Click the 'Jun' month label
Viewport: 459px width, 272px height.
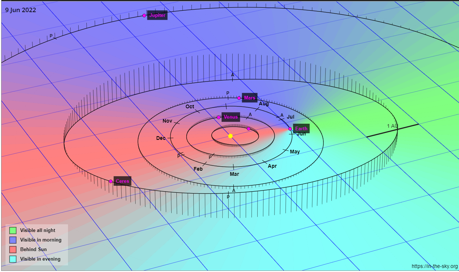(301, 134)
